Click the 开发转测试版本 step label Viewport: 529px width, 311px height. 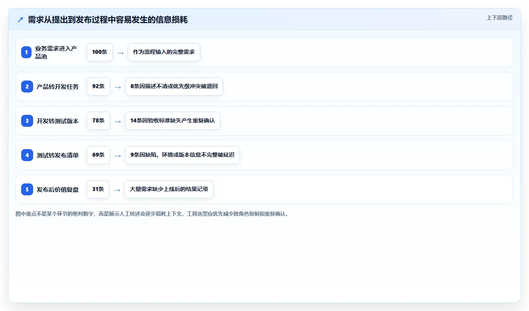click(57, 121)
